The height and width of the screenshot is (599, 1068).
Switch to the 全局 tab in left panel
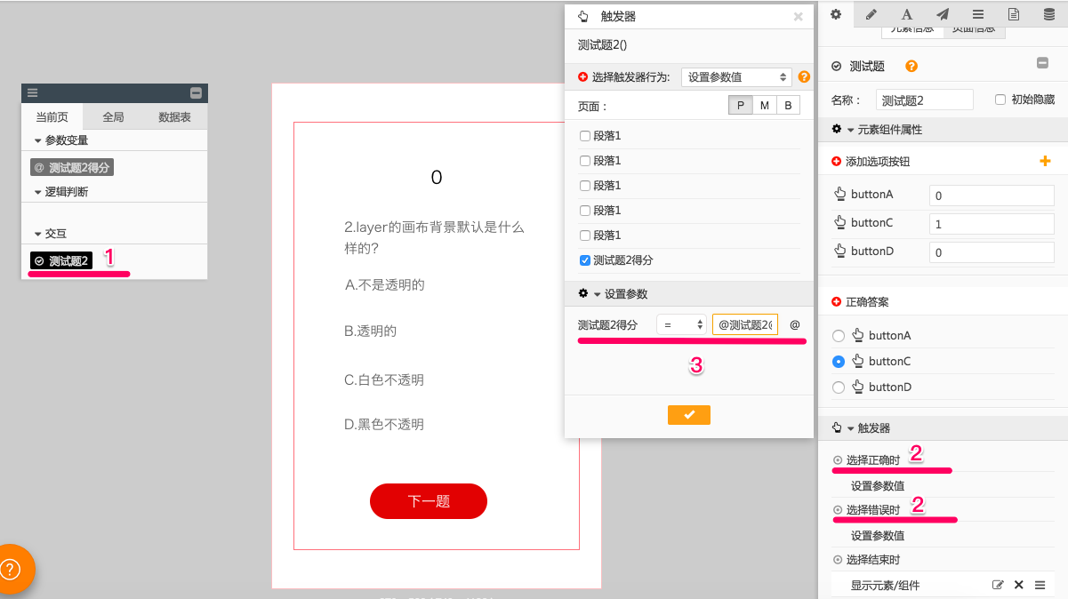point(113,116)
